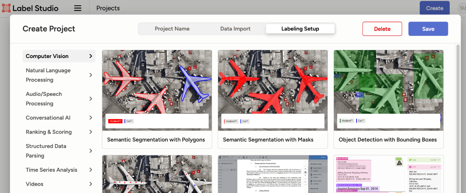Click the Semantic Segmentation with Polygons title
The width and height of the screenshot is (466, 193).
[x=156, y=140]
